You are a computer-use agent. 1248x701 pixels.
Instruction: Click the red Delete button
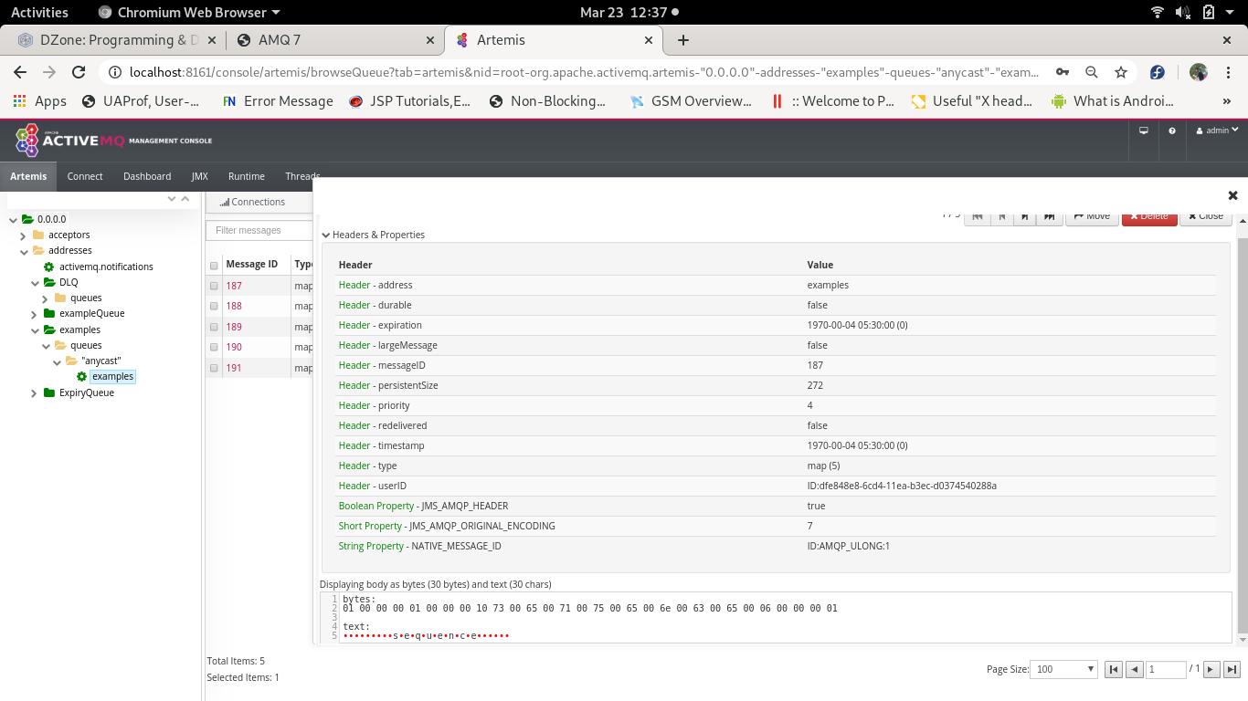(x=1149, y=216)
